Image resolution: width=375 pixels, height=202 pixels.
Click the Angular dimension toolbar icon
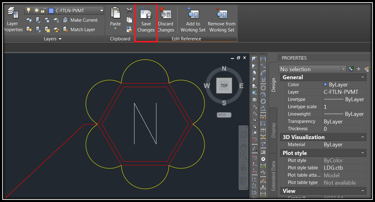coord(263,108)
